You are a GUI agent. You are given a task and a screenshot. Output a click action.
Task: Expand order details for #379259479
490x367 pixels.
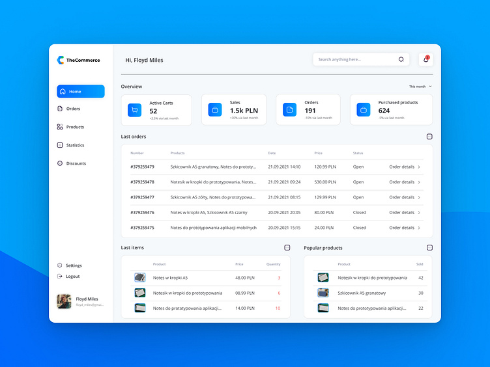point(405,167)
